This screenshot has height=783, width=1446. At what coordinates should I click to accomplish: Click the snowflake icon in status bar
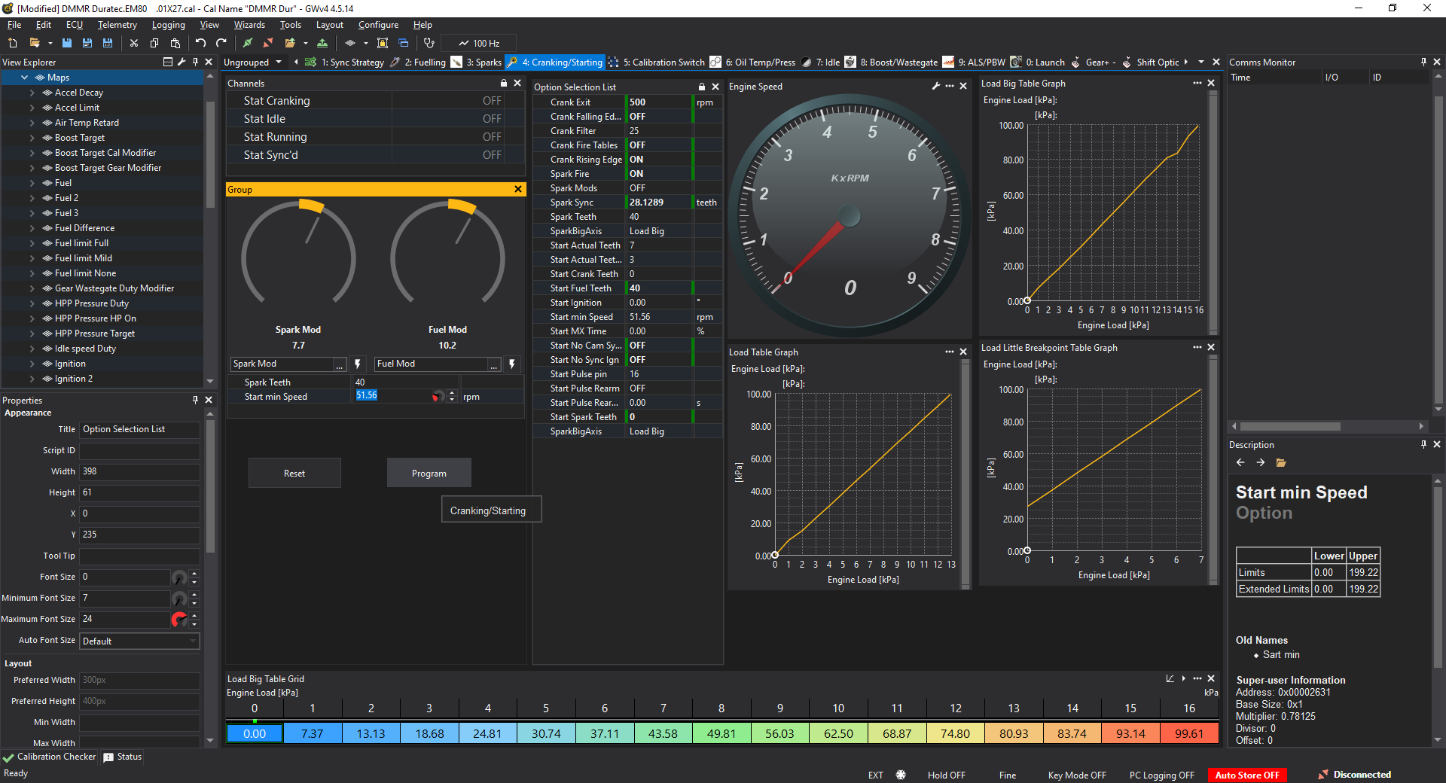pyautogui.click(x=901, y=775)
